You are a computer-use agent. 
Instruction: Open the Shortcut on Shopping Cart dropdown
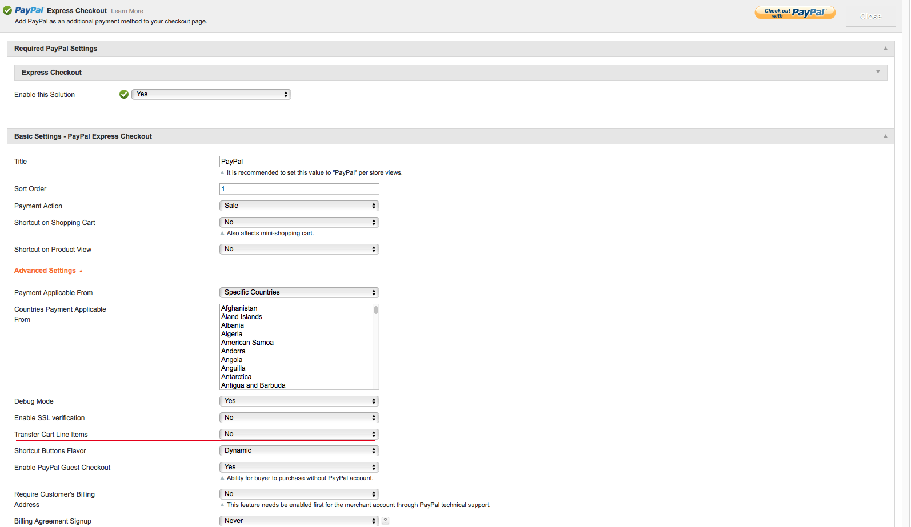pos(299,222)
